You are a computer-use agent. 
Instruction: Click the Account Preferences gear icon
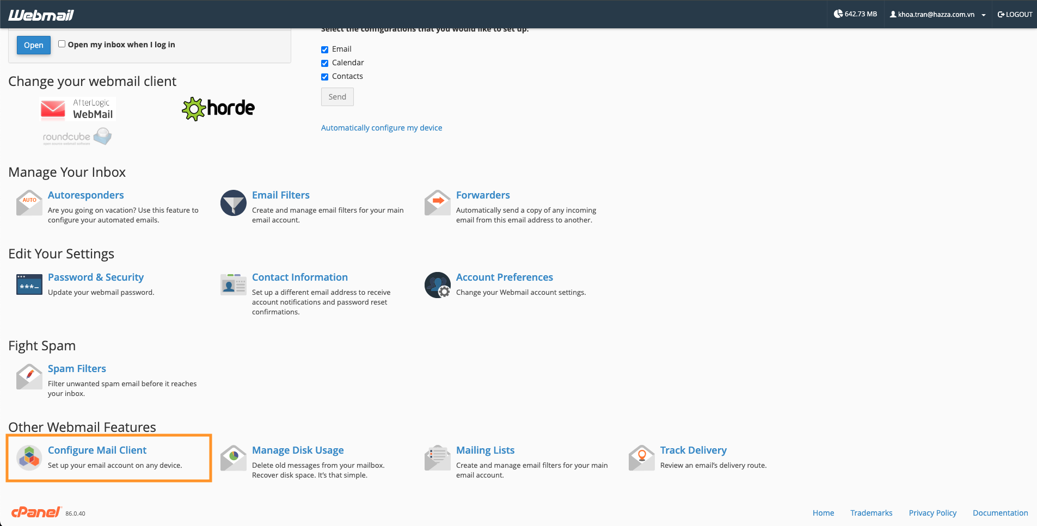[x=437, y=284]
